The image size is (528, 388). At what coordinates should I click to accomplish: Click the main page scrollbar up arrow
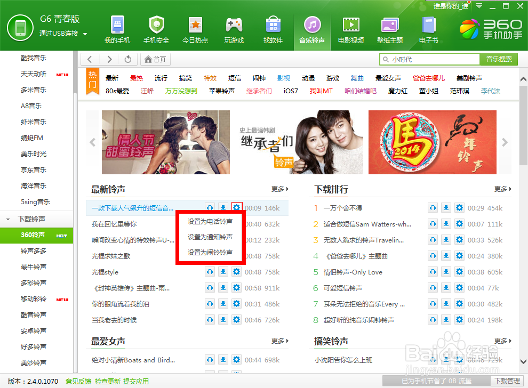pyautogui.click(x=523, y=79)
